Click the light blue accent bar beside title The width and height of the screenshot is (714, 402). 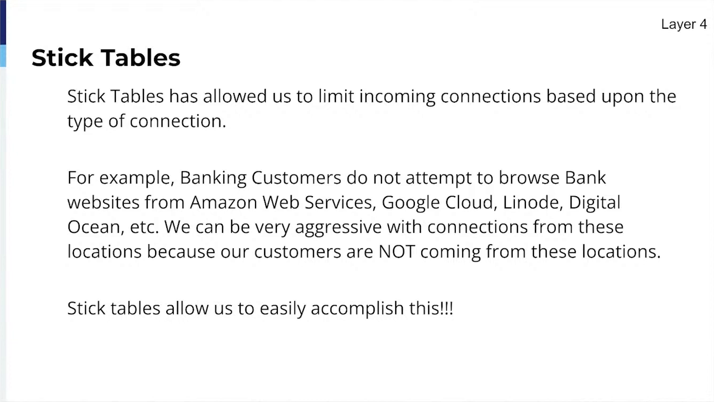click(x=3, y=55)
